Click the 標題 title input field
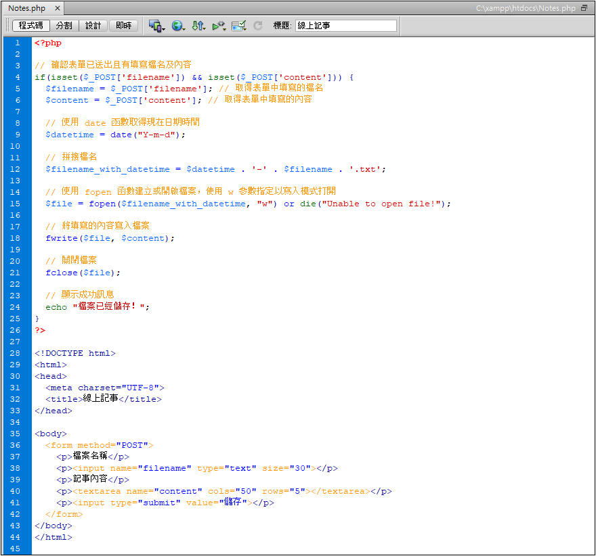The height and width of the screenshot is (556, 596). click(345, 26)
